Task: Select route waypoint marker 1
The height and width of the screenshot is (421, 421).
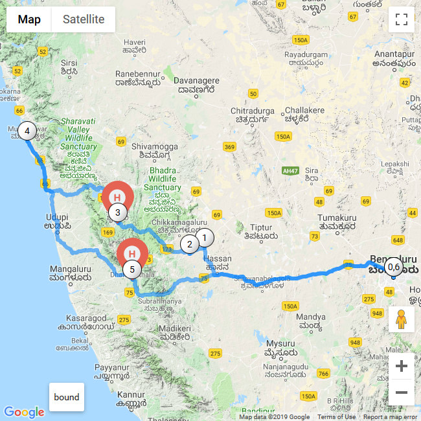Action: tap(205, 238)
